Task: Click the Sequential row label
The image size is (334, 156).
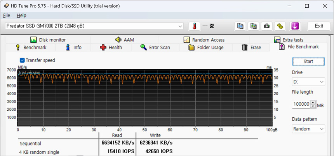Action: pos(31,144)
